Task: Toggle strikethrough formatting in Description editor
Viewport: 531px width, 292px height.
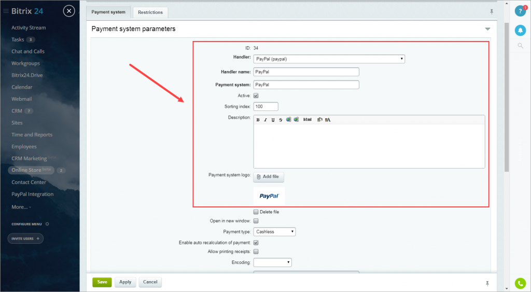Action: tap(281, 120)
